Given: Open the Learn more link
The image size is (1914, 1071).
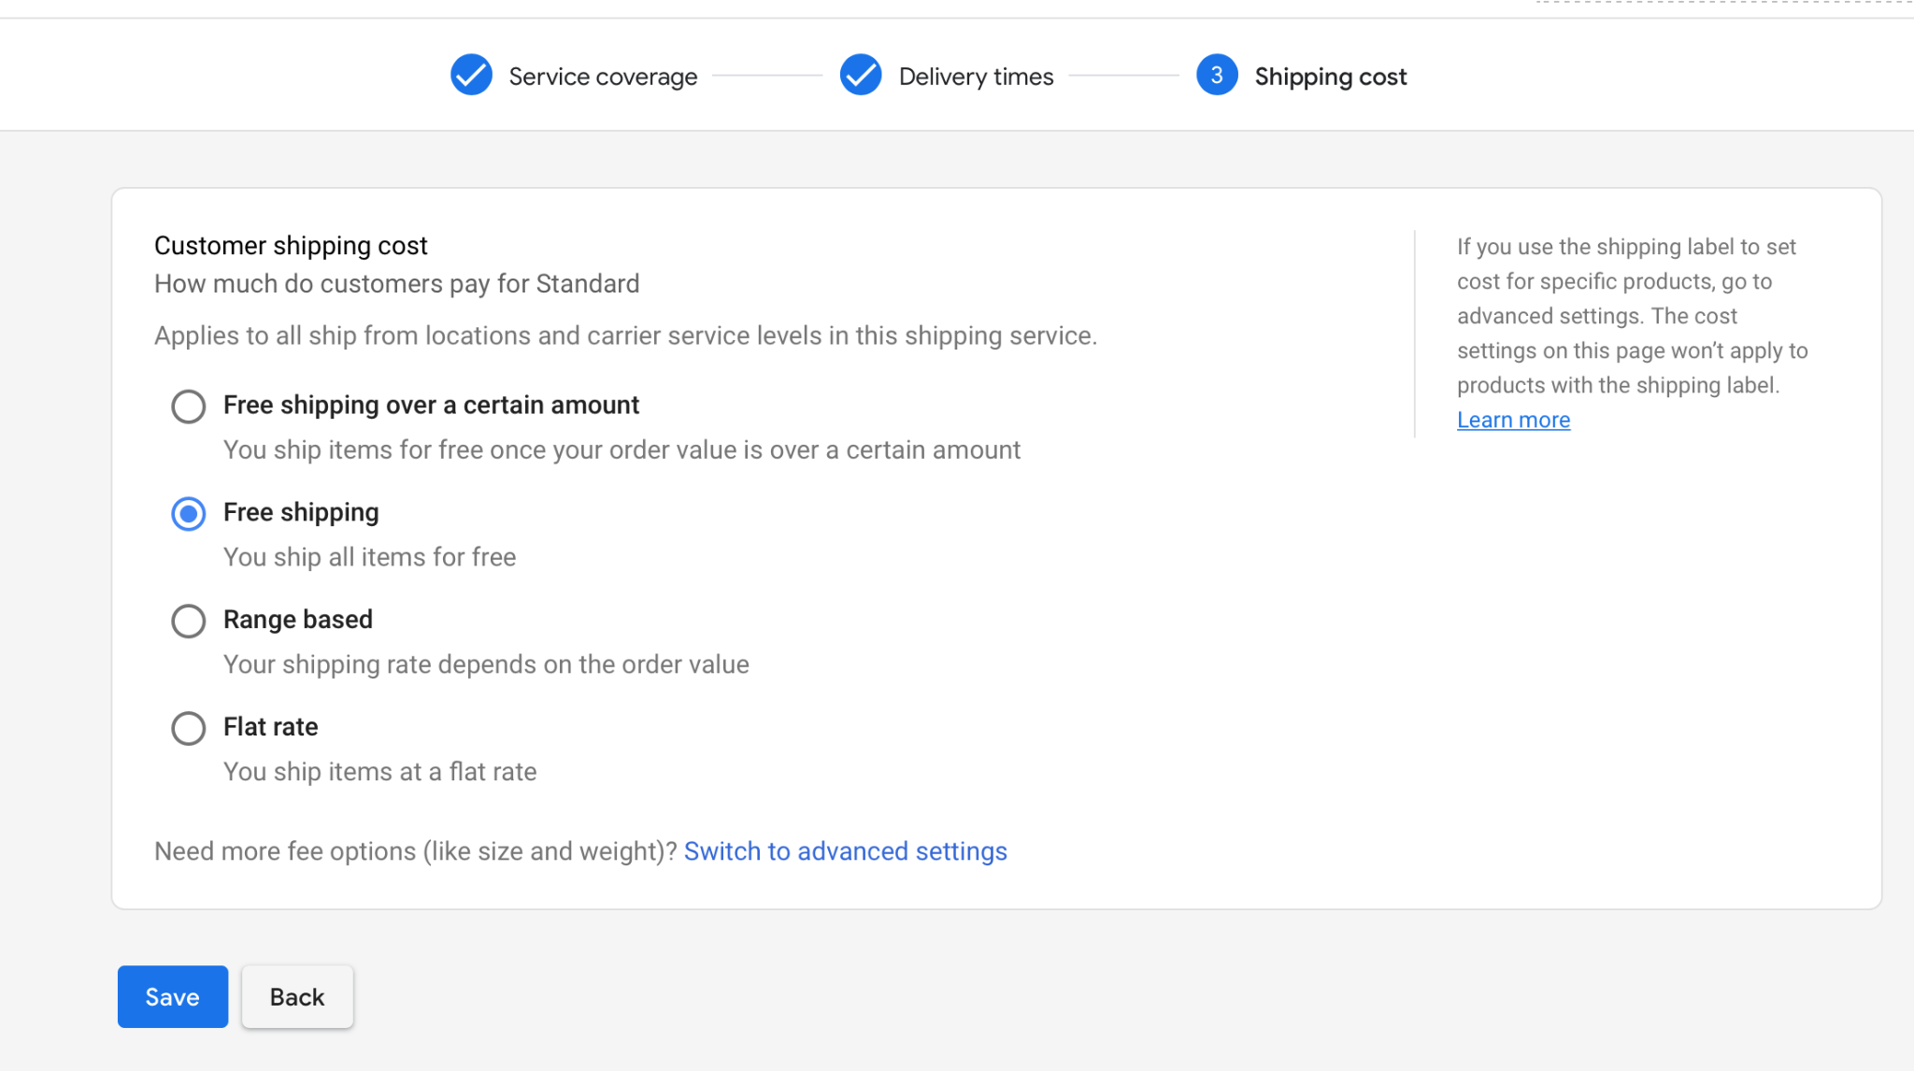Looking at the screenshot, I should click(1513, 421).
